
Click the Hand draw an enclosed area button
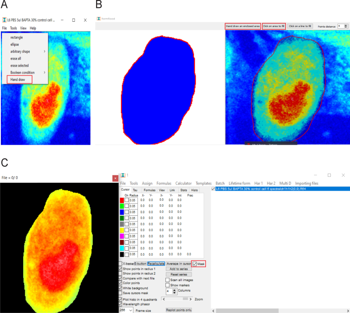point(243,26)
